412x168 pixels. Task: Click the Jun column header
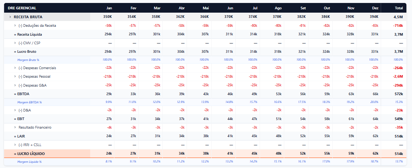(230, 8)
